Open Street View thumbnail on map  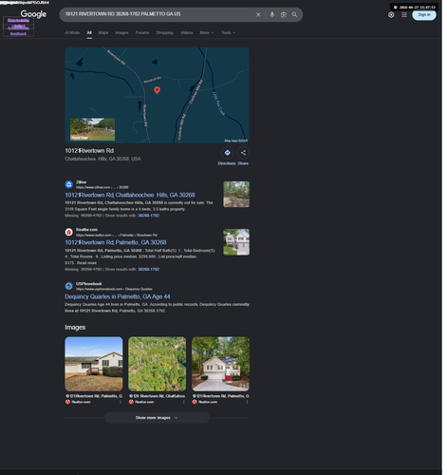click(x=92, y=129)
